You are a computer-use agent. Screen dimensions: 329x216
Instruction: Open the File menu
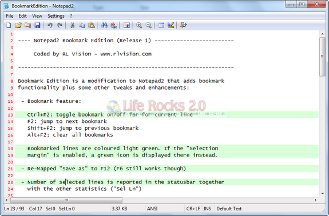[10, 16]
